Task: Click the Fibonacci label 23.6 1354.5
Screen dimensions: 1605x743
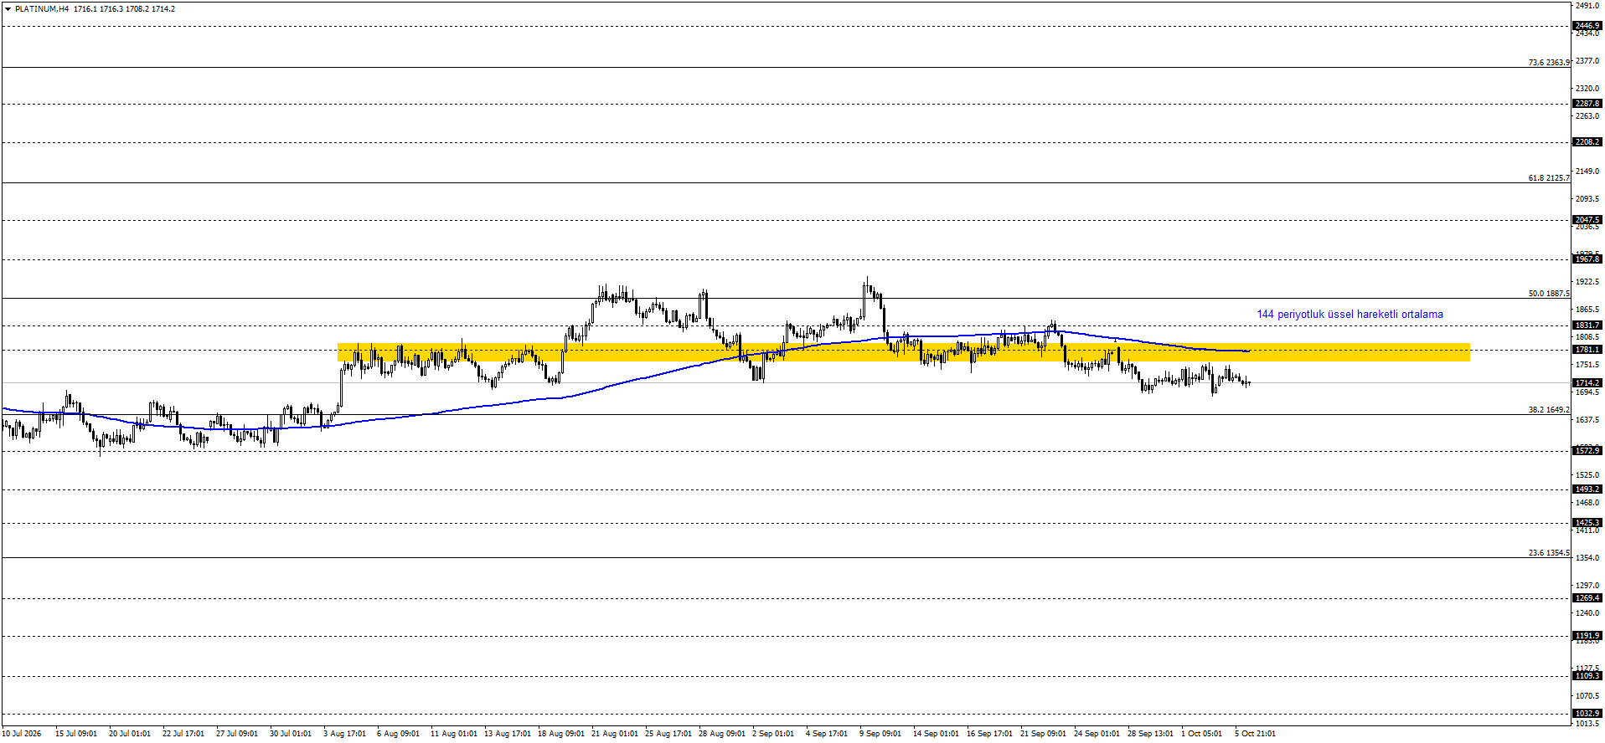Action: [1549, 552]
